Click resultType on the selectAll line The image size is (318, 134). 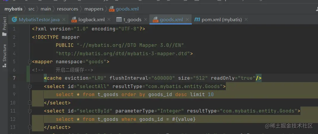coord(127,86)
